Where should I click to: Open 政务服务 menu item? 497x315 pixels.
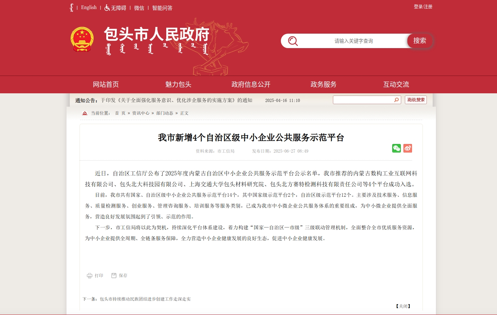324,85
